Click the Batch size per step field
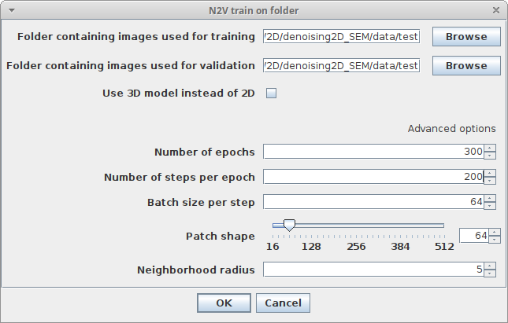Image resolution: width=508 pixels, height=323 pixels. 373,202
